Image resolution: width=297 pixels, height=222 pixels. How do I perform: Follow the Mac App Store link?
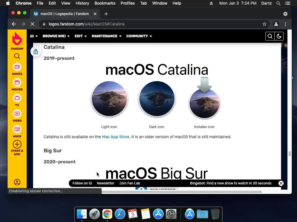tap(115, 137)
